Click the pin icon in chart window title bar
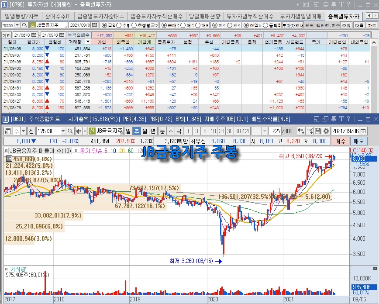This screenshot has width=379, height=304. pos(334,119)
